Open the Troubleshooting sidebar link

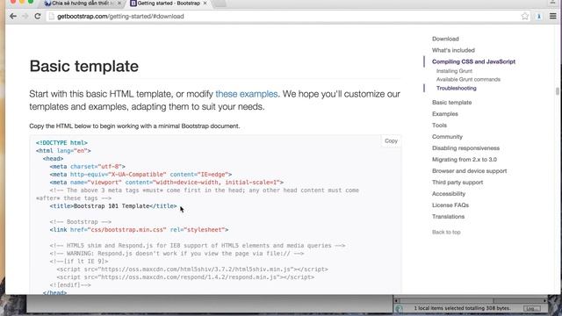(x=457, y=88)
